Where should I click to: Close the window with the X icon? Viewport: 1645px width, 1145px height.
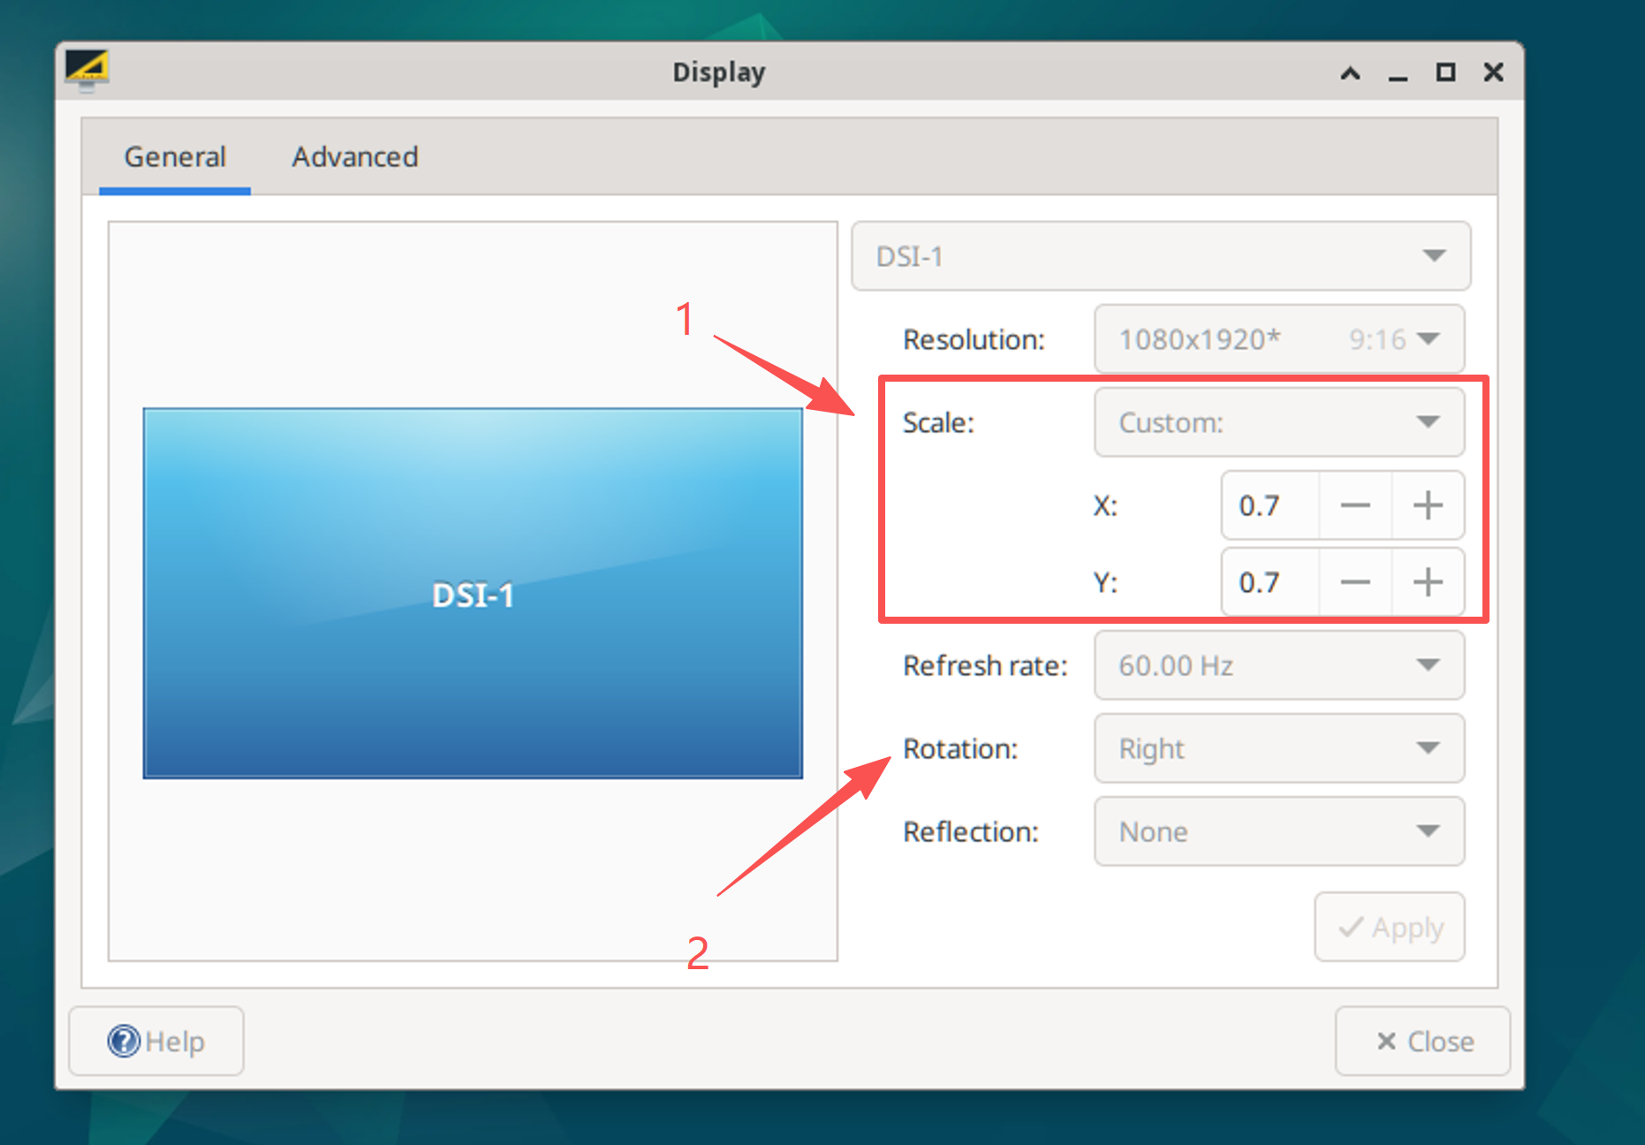click(x=1493, y=72)
